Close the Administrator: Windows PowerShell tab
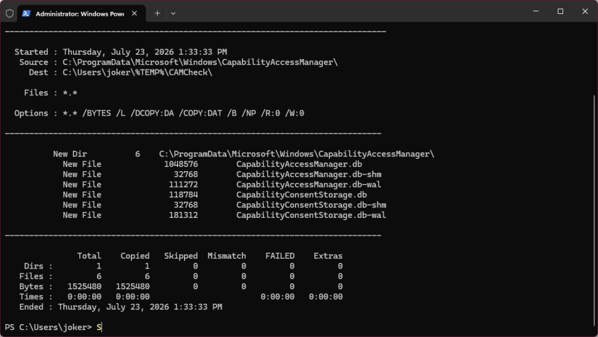 (134, 13)
